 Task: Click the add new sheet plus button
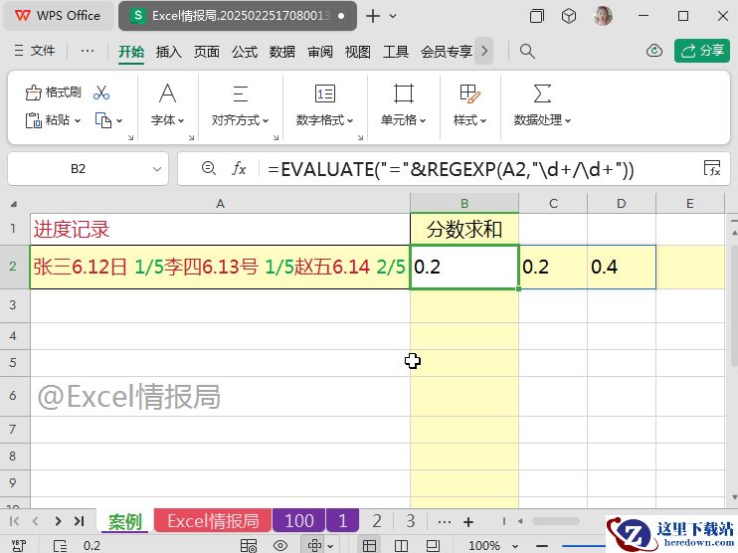[468, 521]
